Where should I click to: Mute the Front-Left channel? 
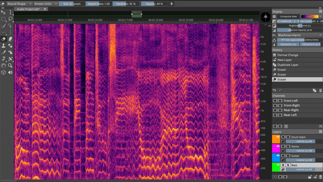275,101
